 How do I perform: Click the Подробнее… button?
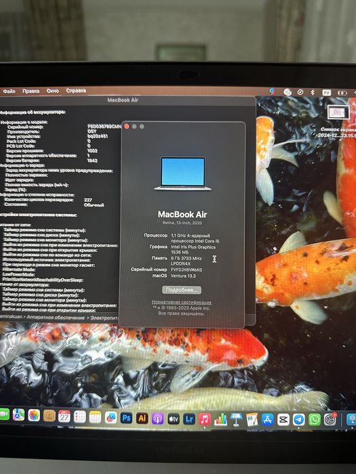tap(181, 290)
